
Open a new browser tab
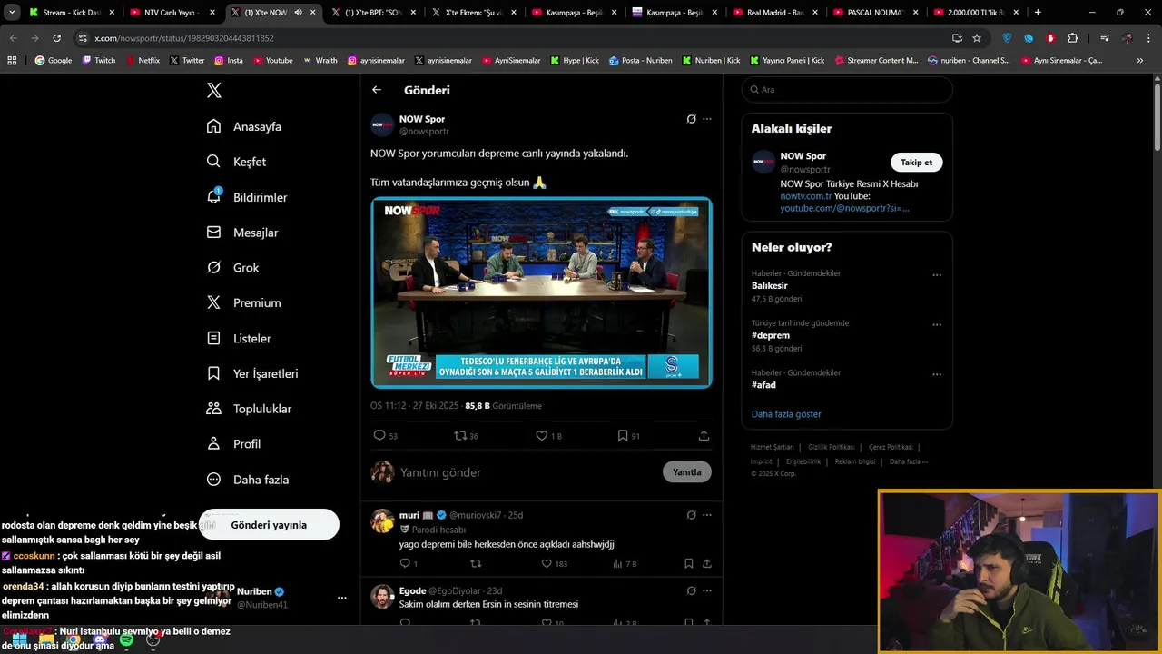click(1038, 13)
